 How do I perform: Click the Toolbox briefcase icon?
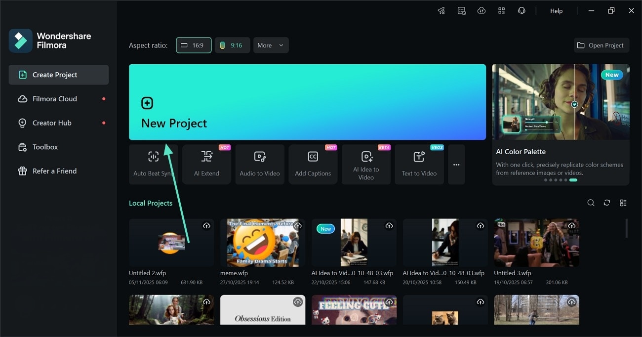point(22,147)
